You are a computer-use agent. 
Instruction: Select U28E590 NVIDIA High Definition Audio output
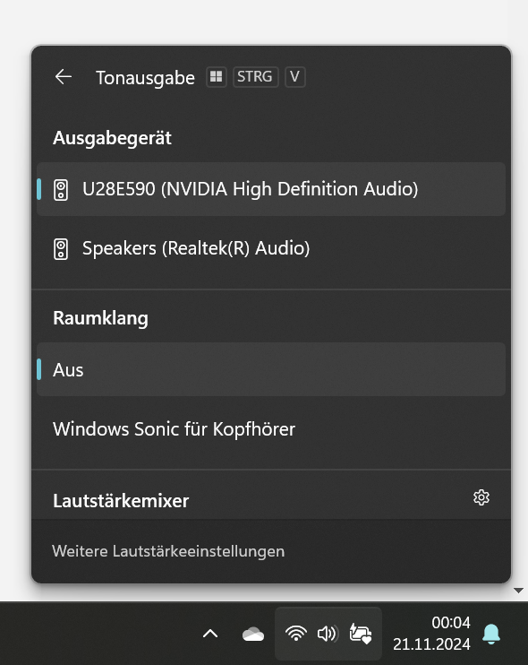tap(271, 189)
